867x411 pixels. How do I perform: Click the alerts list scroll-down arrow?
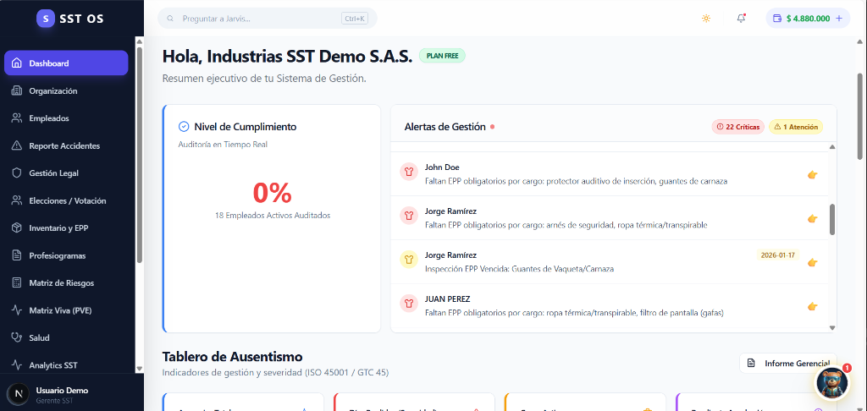832,327
